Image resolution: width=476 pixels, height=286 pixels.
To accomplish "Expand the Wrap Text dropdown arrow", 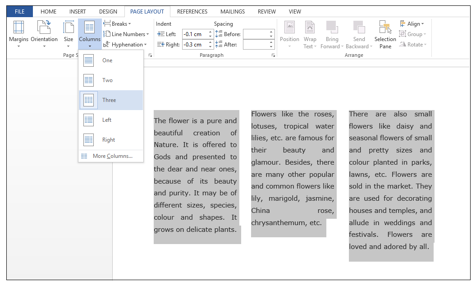I will pos(315,46).
